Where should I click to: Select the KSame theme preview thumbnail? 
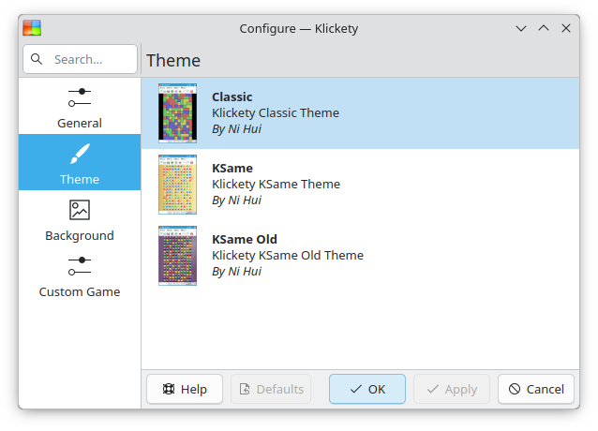click(x=178, y=185)
